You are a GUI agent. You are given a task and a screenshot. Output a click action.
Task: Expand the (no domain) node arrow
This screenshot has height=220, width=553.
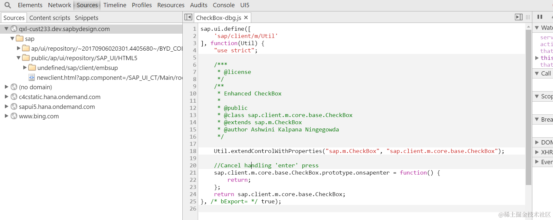[x=6, y=87]
